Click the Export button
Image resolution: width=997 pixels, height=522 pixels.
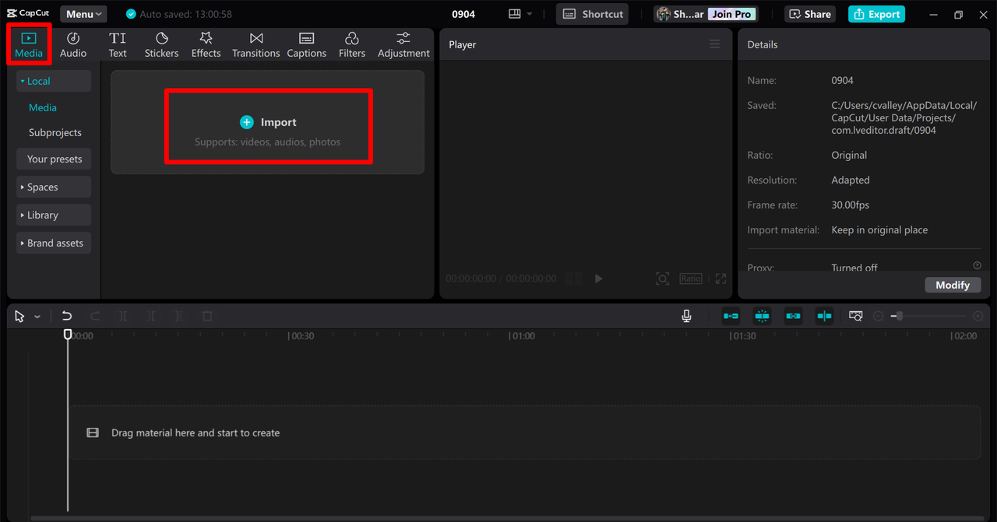tap(876, 14)
